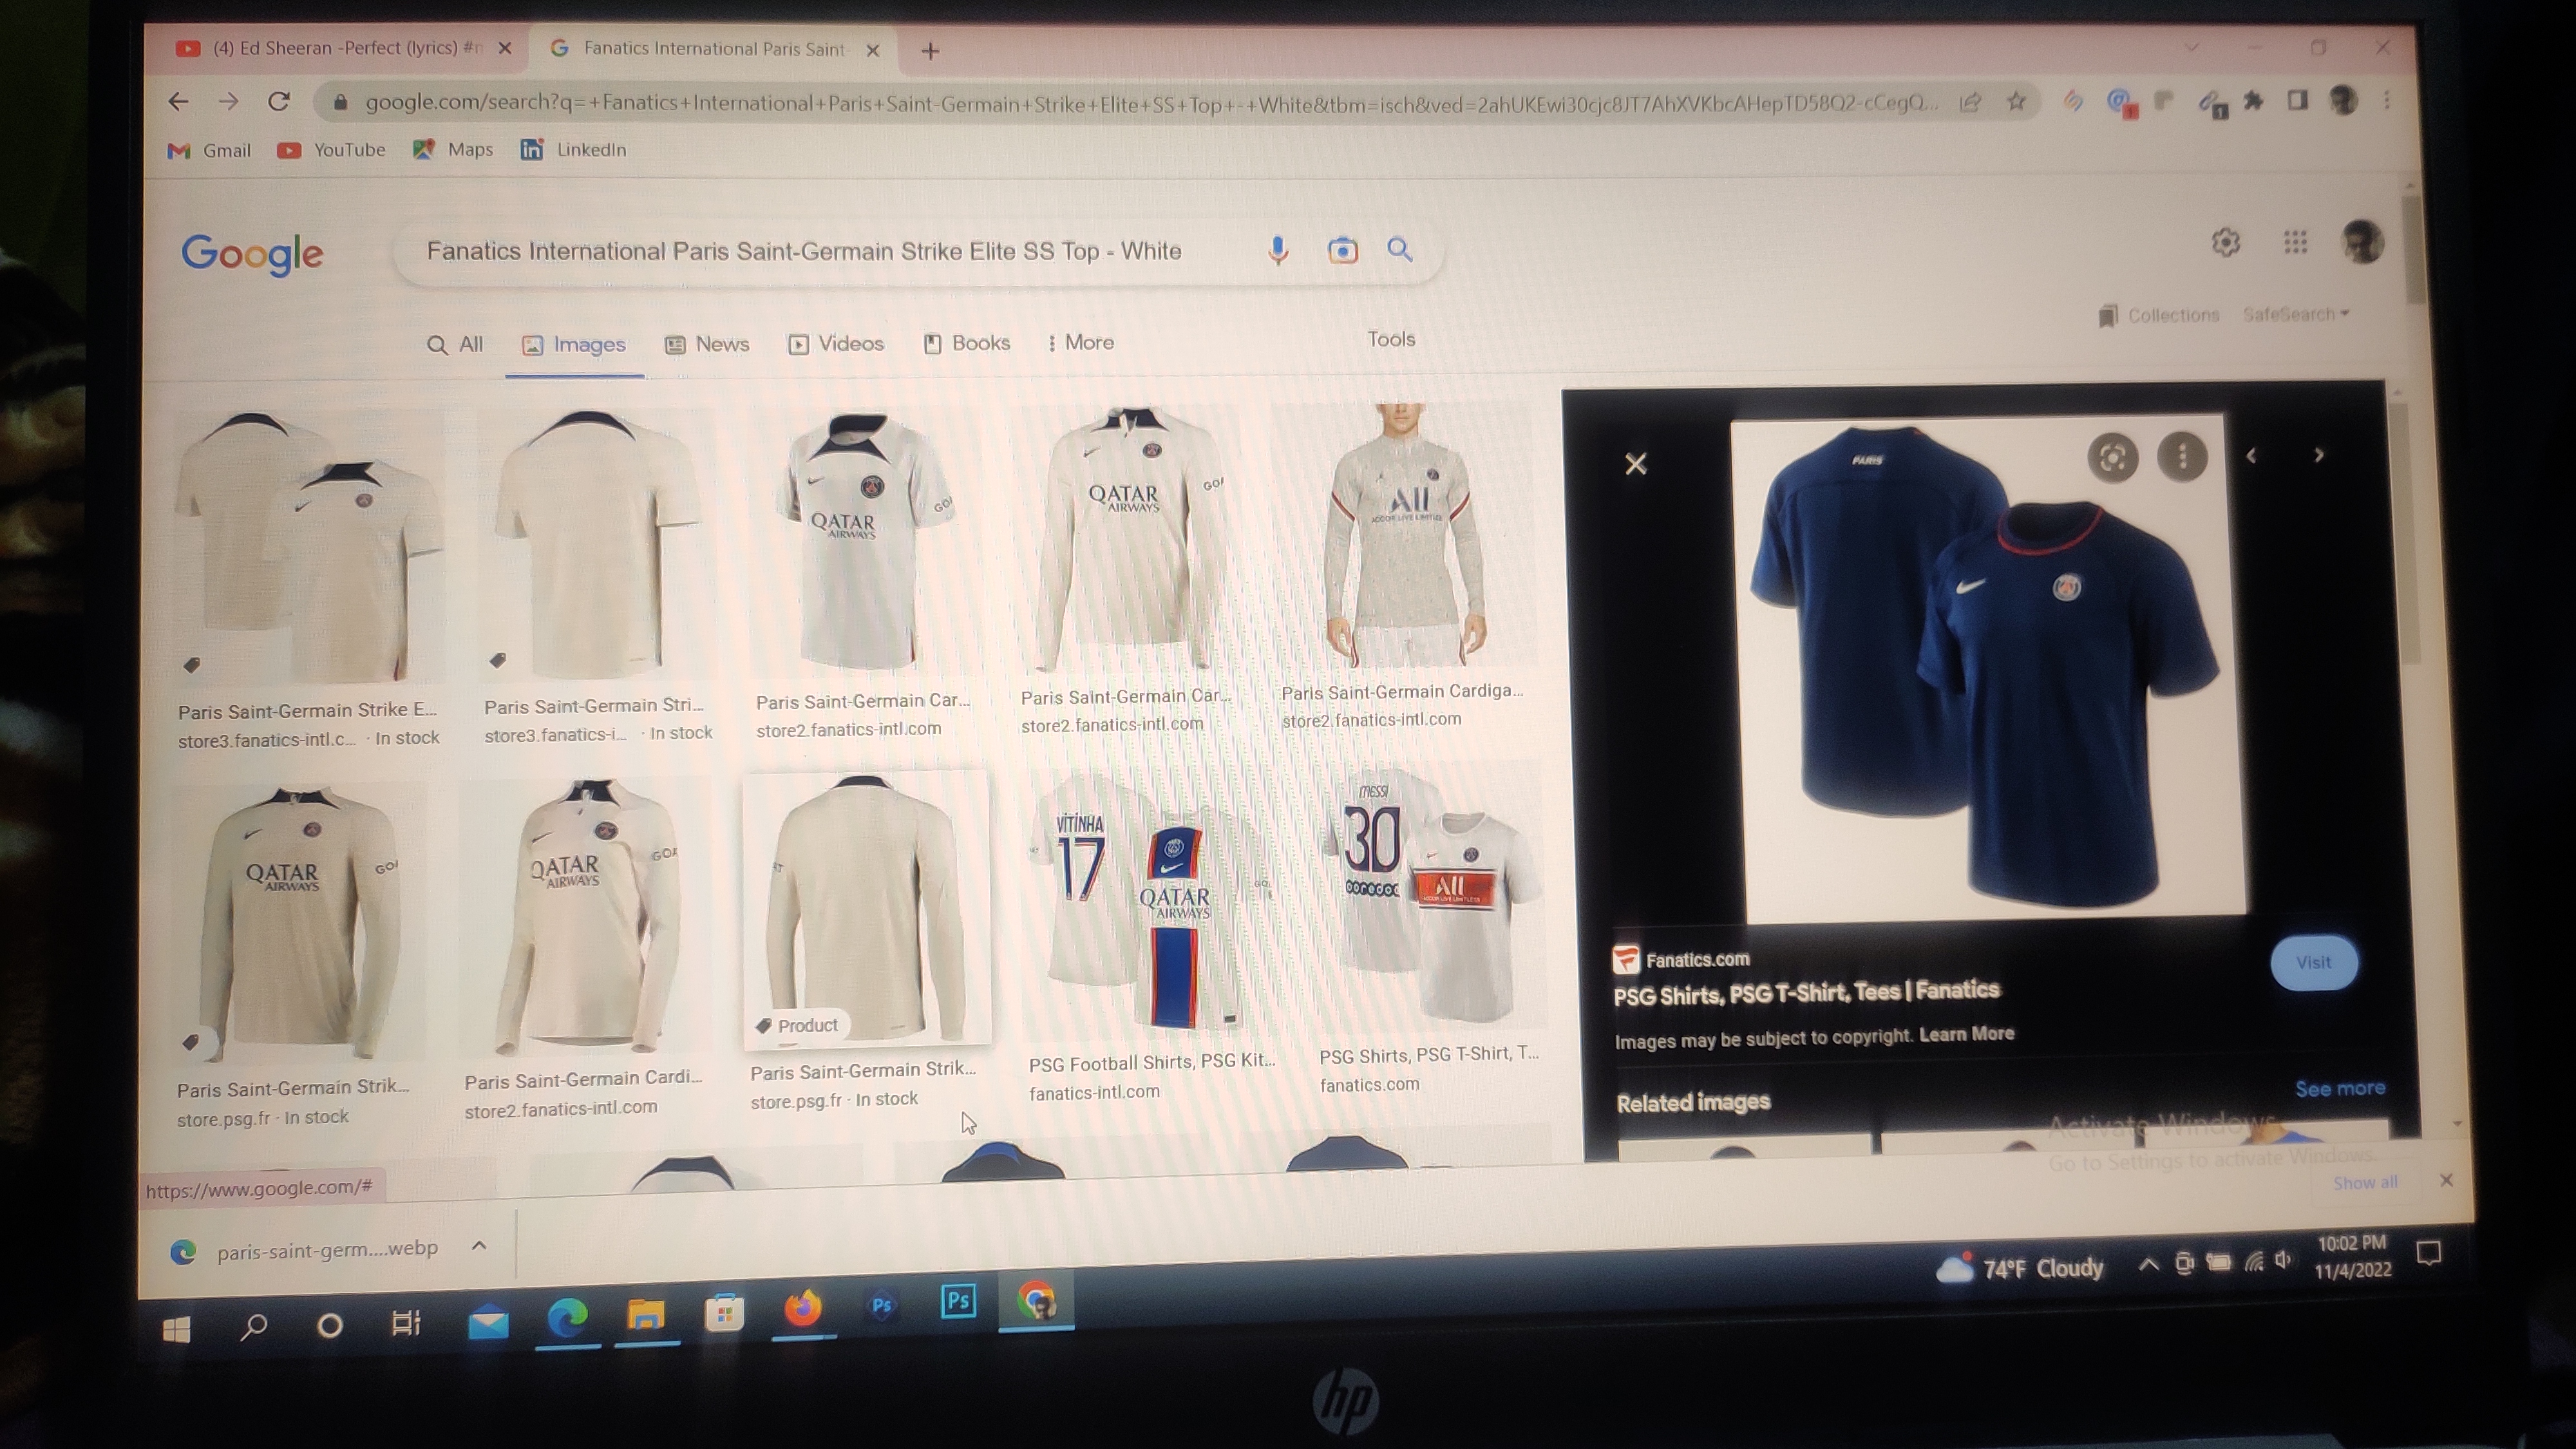Expand download options for webp file

pyautogui.click(x=479, y=1246)
